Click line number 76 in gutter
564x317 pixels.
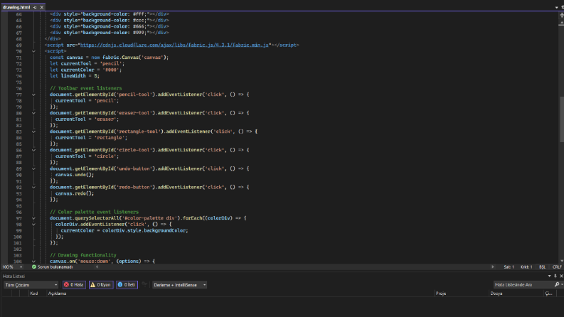point(18,88)
